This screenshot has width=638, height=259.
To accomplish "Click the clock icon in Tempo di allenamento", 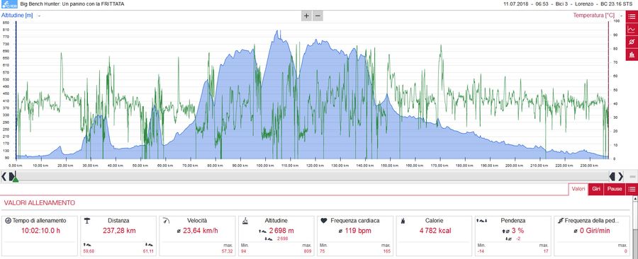I will point(8,221).
